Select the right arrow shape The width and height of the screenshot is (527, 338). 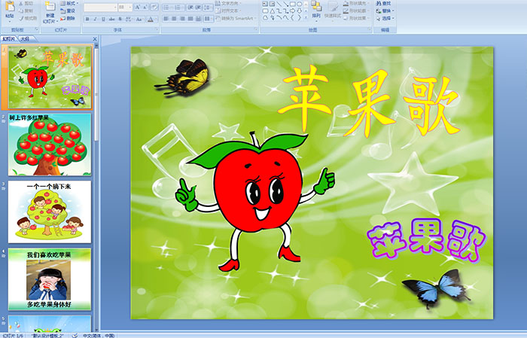[x=292, y=11]
